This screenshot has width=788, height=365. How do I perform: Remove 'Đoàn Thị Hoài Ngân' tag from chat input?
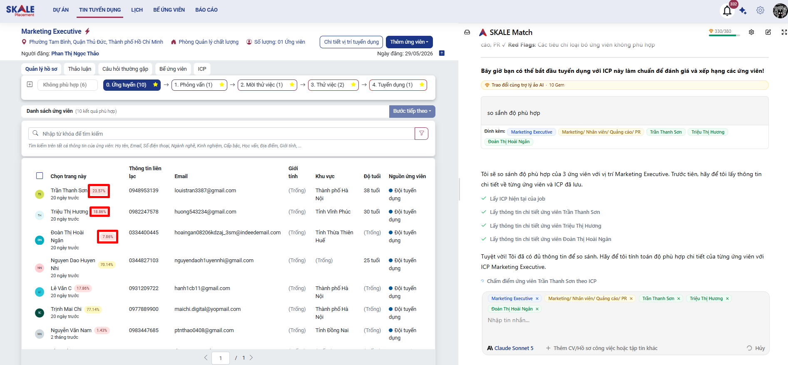(x=537, y=309)
